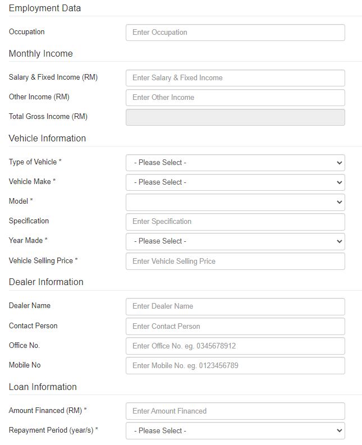This screenshot has height=445, width=362.
Task: Open the Type of Vehicle dropdown
Action: [x=235, y=163]
